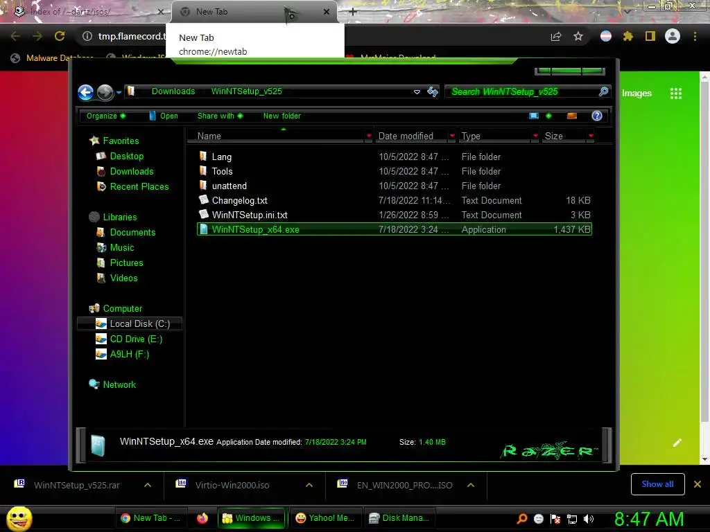710x532 pixels.
Task: Open recent locations dropdown beside nav arrows
Action: (119, 92)
